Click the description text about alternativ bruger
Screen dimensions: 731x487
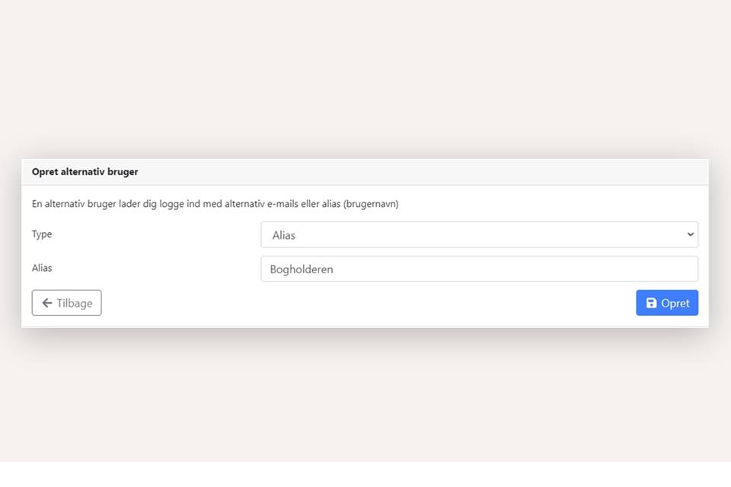coord(215,204)
